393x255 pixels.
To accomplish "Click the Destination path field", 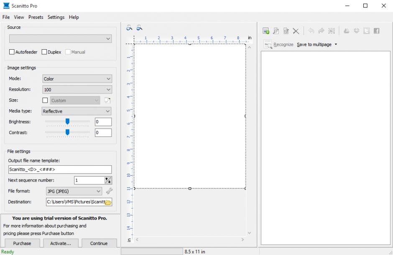I will (75, 202).
